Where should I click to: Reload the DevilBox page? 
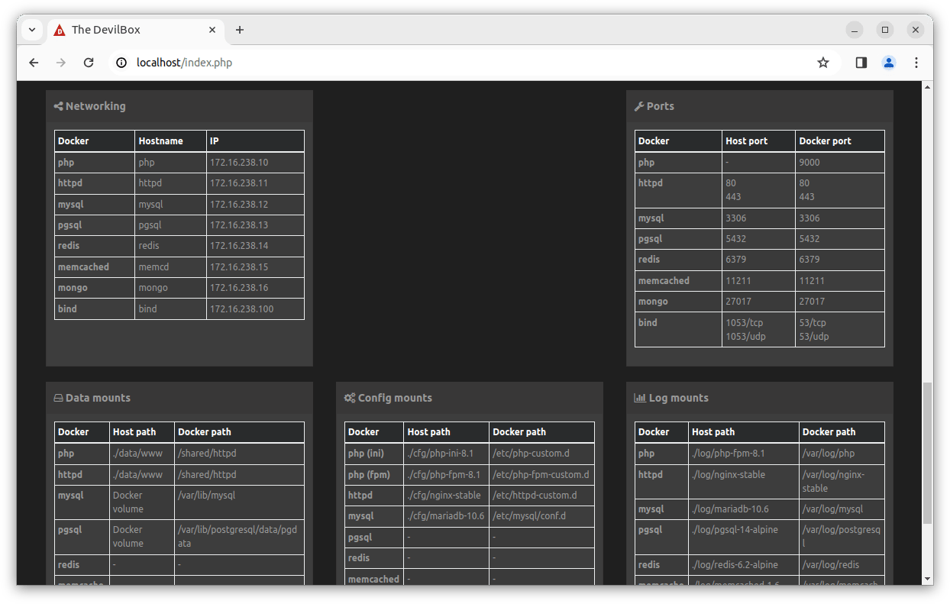pos(89,63)
